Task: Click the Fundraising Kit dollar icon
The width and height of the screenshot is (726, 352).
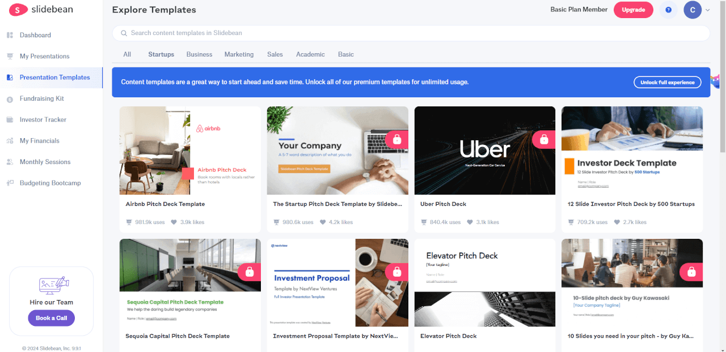Action: coord(10,98)
